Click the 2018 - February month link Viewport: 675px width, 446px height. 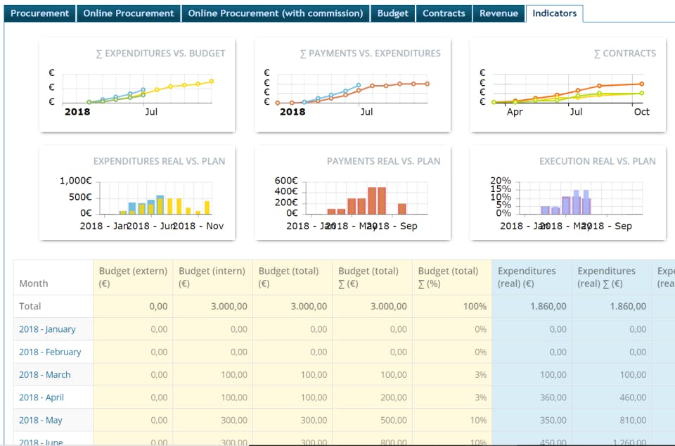50,352
